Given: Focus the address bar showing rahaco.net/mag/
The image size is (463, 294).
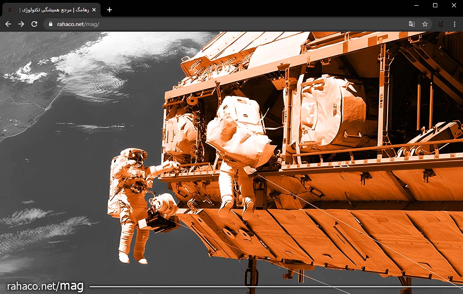Looking at the screenshot, I should pyautogui.click(x=214, y=24).
